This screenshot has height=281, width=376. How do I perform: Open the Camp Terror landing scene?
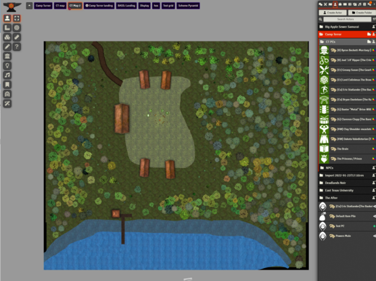[x=99, y=5]
